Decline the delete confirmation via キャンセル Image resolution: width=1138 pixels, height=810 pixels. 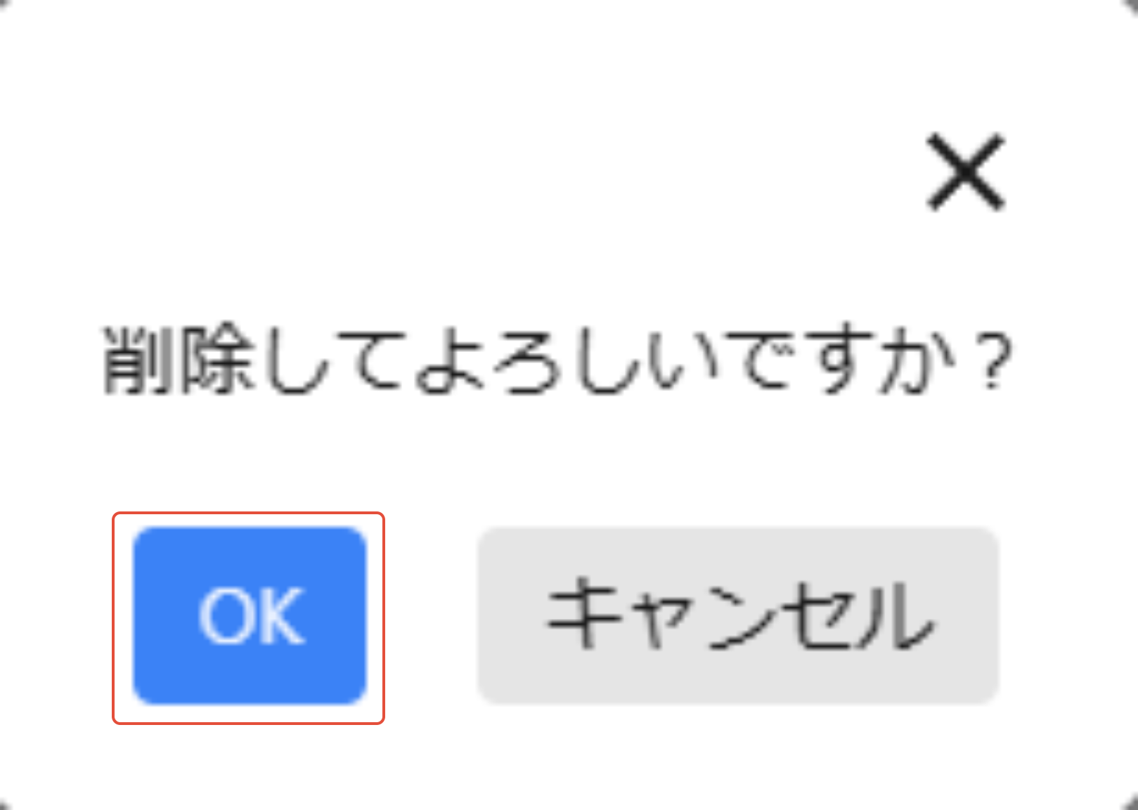738,616
